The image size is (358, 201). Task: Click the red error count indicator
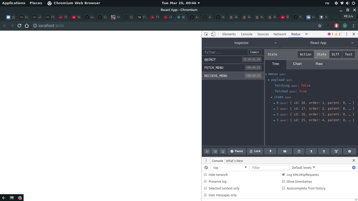pyautogui.click(x=330, y=34)
